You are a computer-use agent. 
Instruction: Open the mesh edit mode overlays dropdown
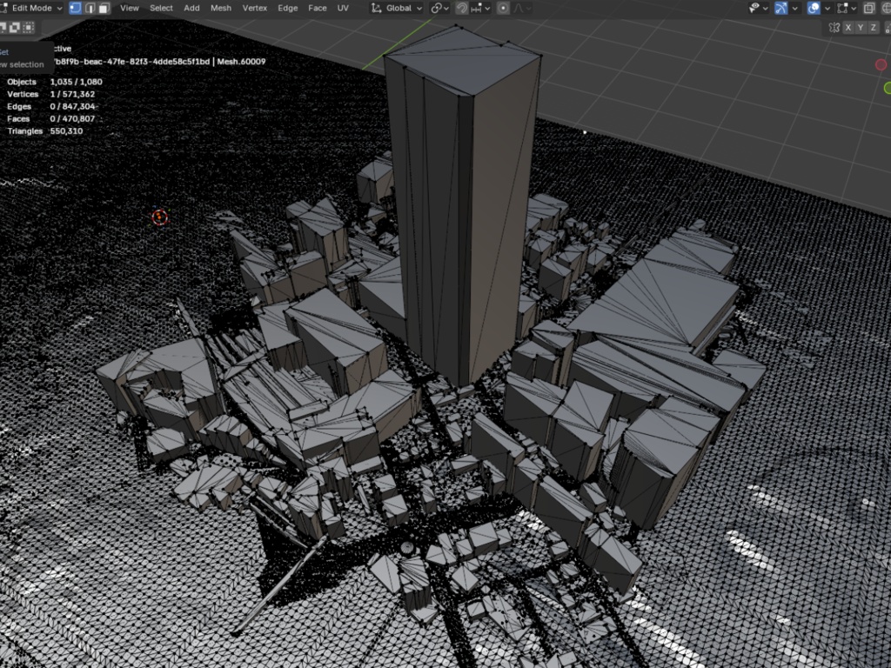847,8
